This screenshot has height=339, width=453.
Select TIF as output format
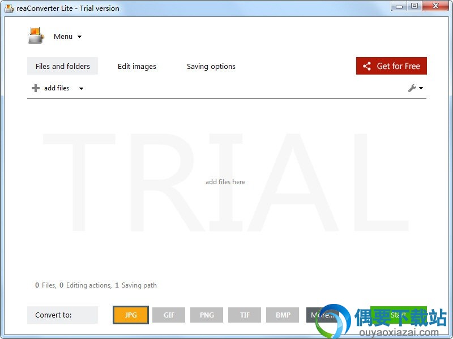click(245, 315)
